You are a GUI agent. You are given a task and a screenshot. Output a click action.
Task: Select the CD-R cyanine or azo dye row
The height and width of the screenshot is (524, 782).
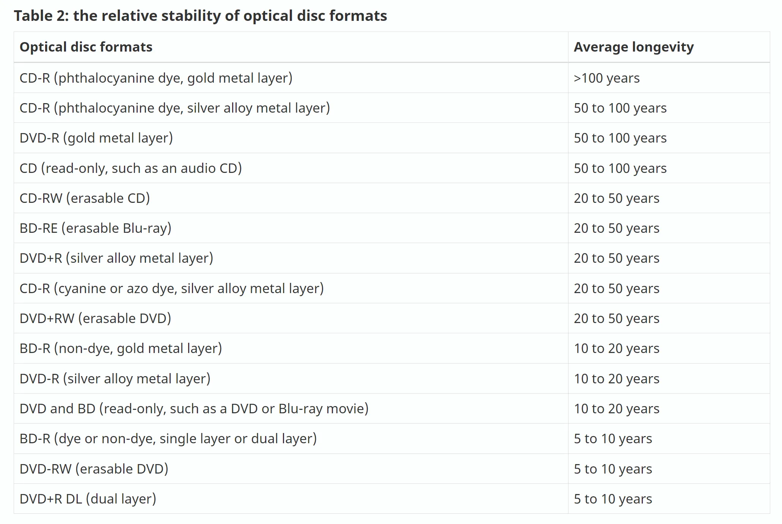tap(171, 289)
